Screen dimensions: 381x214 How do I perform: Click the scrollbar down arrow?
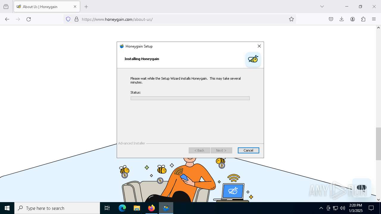[x=378, y=199]
